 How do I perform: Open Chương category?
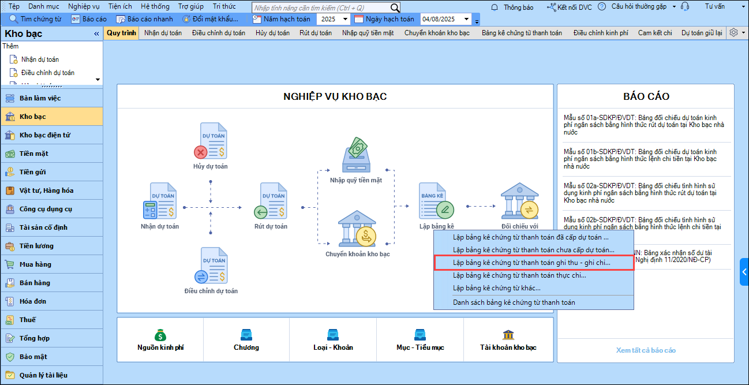(246, 340)
